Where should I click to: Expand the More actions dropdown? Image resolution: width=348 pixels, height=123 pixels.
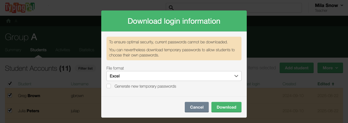coord(330,68)
